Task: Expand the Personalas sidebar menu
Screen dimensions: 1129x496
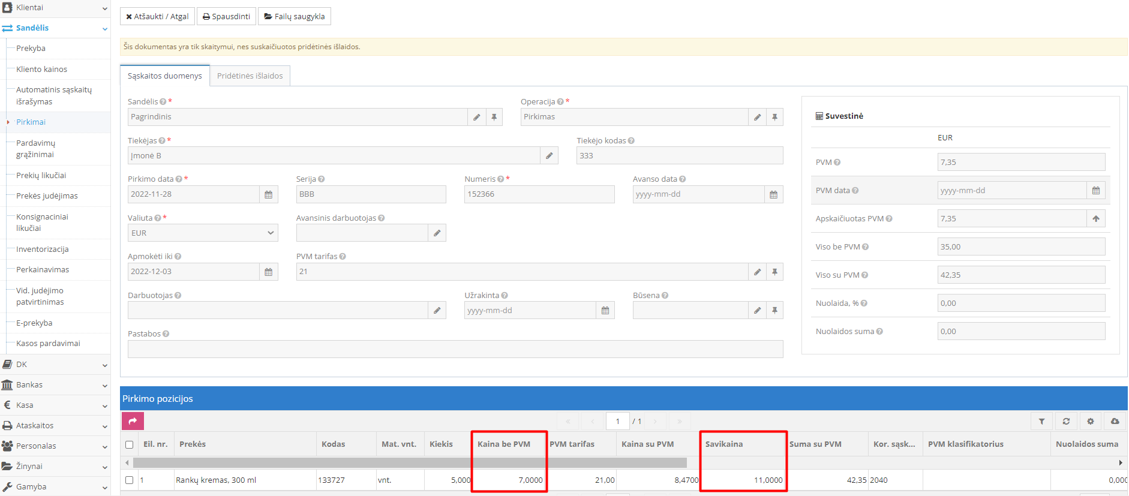Action: coord(54,446)
